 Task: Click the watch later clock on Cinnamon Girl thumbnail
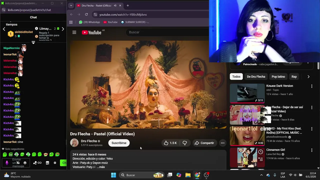(x=261, y=152)
